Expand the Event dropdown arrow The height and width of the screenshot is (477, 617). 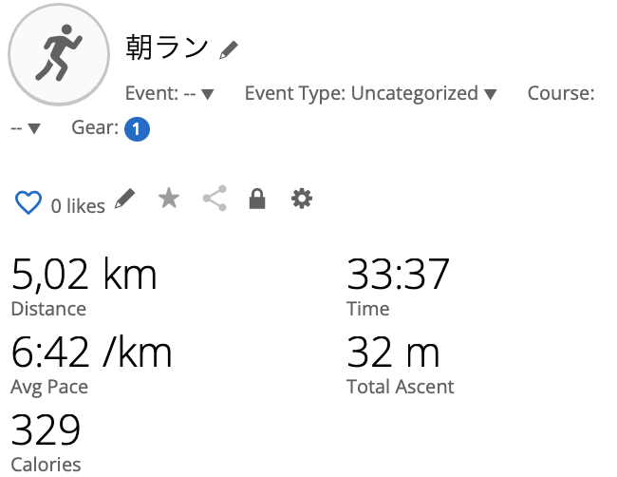(x=207, y=94)
